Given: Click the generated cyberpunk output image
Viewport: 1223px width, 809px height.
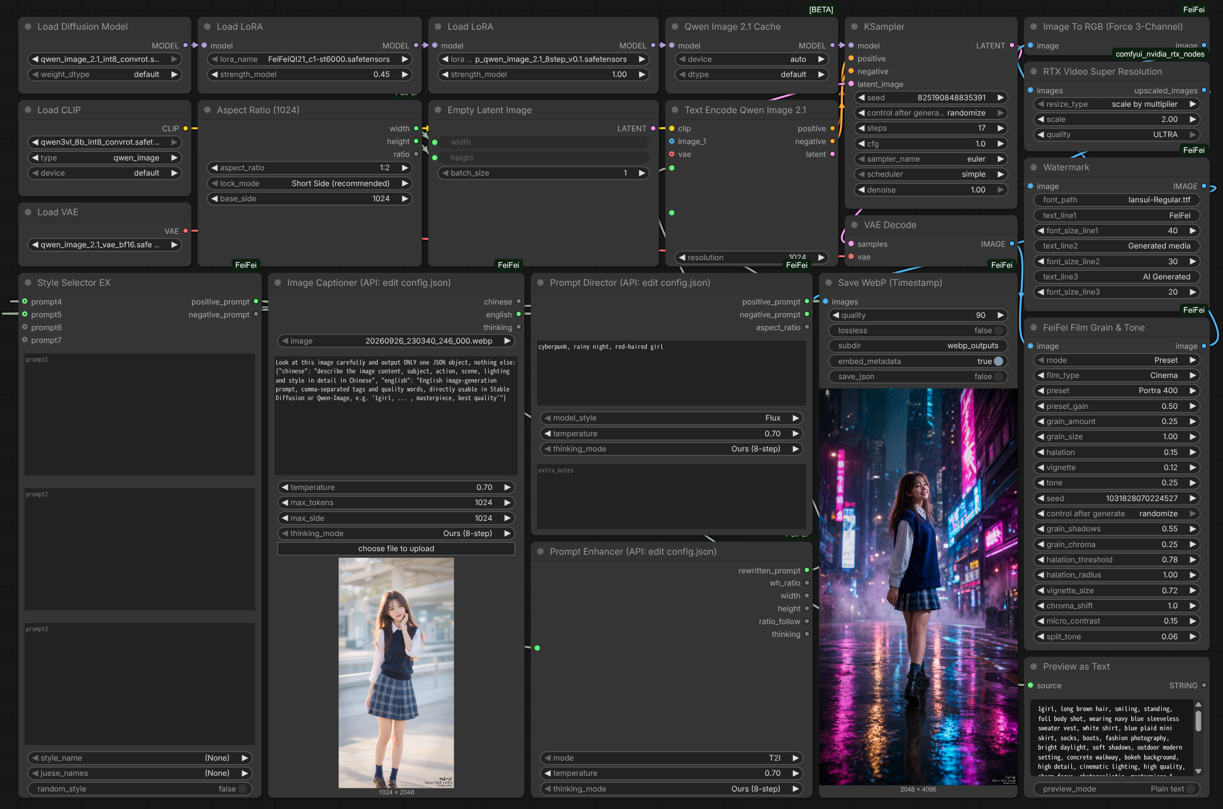Looking at the screenshot, I should tap(918, 587).
